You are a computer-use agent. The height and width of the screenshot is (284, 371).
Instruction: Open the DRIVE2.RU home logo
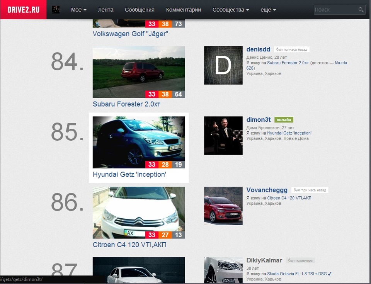tap(24, 10)
